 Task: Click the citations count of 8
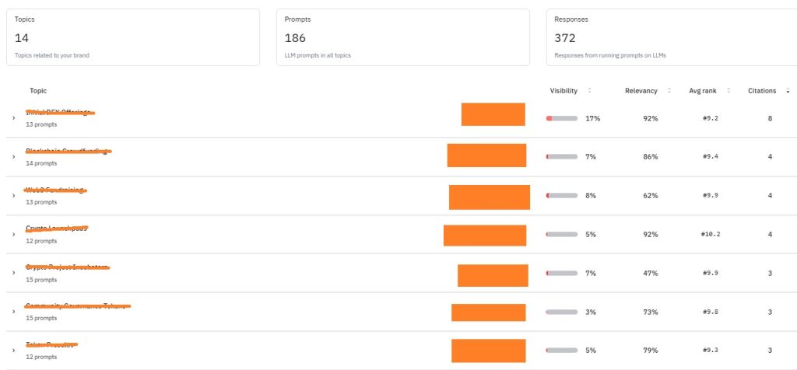[x=770, y=118]
